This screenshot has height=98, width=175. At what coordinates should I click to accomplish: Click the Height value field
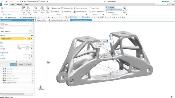21,49
